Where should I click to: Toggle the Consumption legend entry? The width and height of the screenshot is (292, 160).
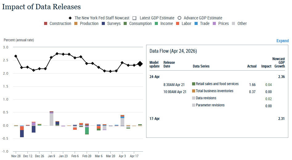[x=125, y=24]
